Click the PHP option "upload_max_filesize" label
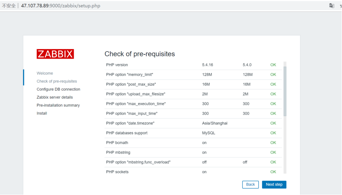Viewport: 342px width, 195px height. (x=136, y=94)
